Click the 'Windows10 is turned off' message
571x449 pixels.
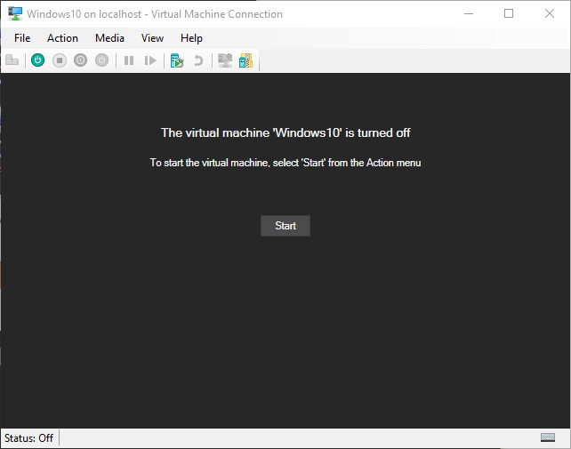[285, 132]
